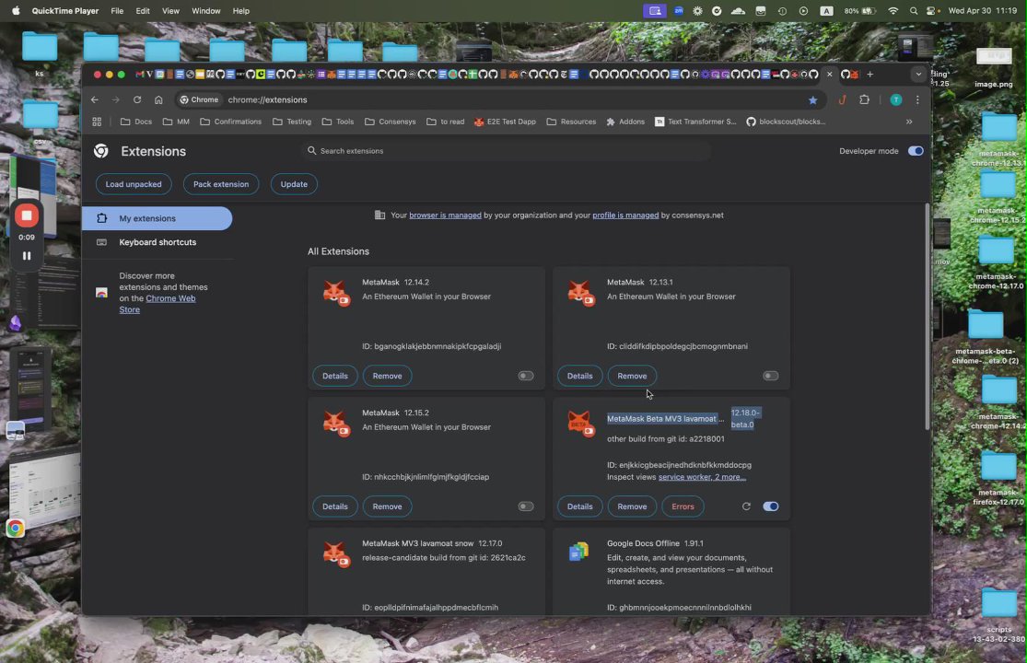Turn off Developer mode
The height and width of the screenshot is (663, 1027).
pyautogui.click(x=916, y=151)
